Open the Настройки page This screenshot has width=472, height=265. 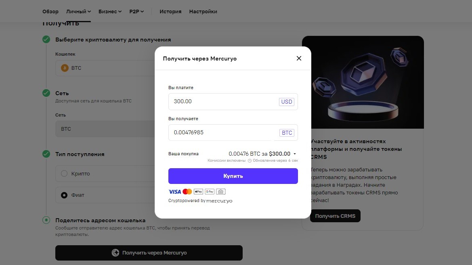[203, 11]
